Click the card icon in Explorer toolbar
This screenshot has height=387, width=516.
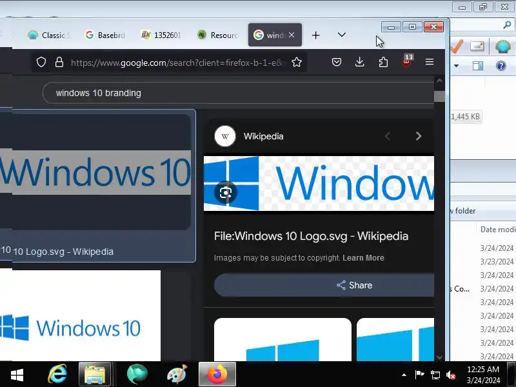point(477,46)
